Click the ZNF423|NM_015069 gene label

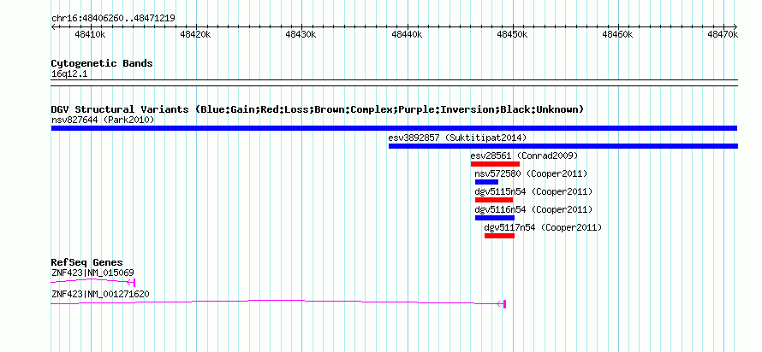pos(92,273)
